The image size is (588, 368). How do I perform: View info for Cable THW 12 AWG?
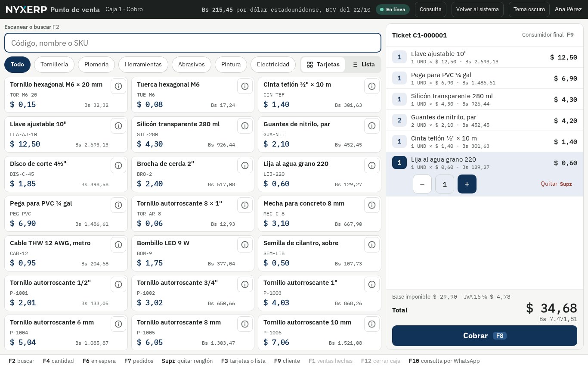(118, 245)
